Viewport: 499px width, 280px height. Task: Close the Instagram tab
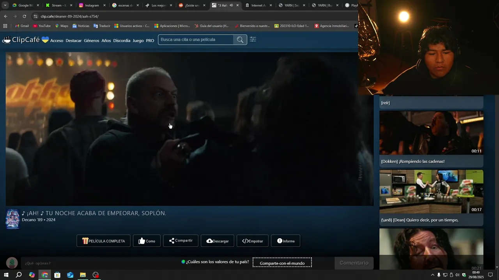(x=104, y=5)
